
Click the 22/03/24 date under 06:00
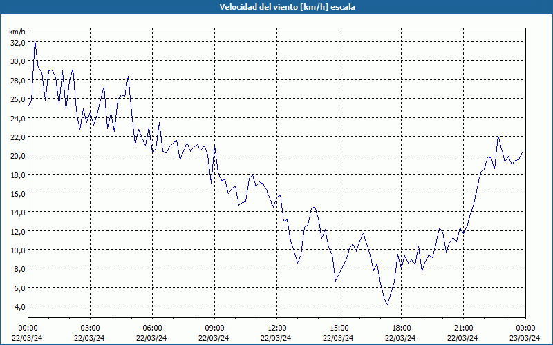pos(152,338)
